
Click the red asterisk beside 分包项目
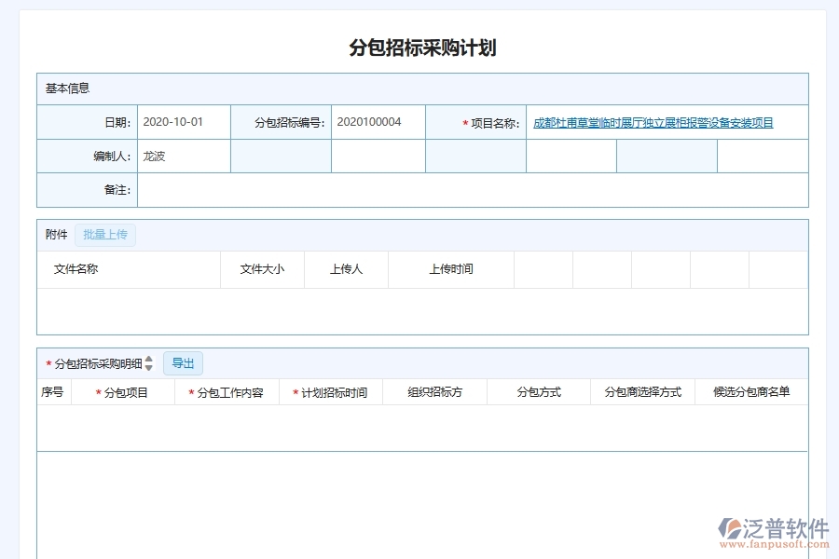pyautogui.click(x=97, y=392)
